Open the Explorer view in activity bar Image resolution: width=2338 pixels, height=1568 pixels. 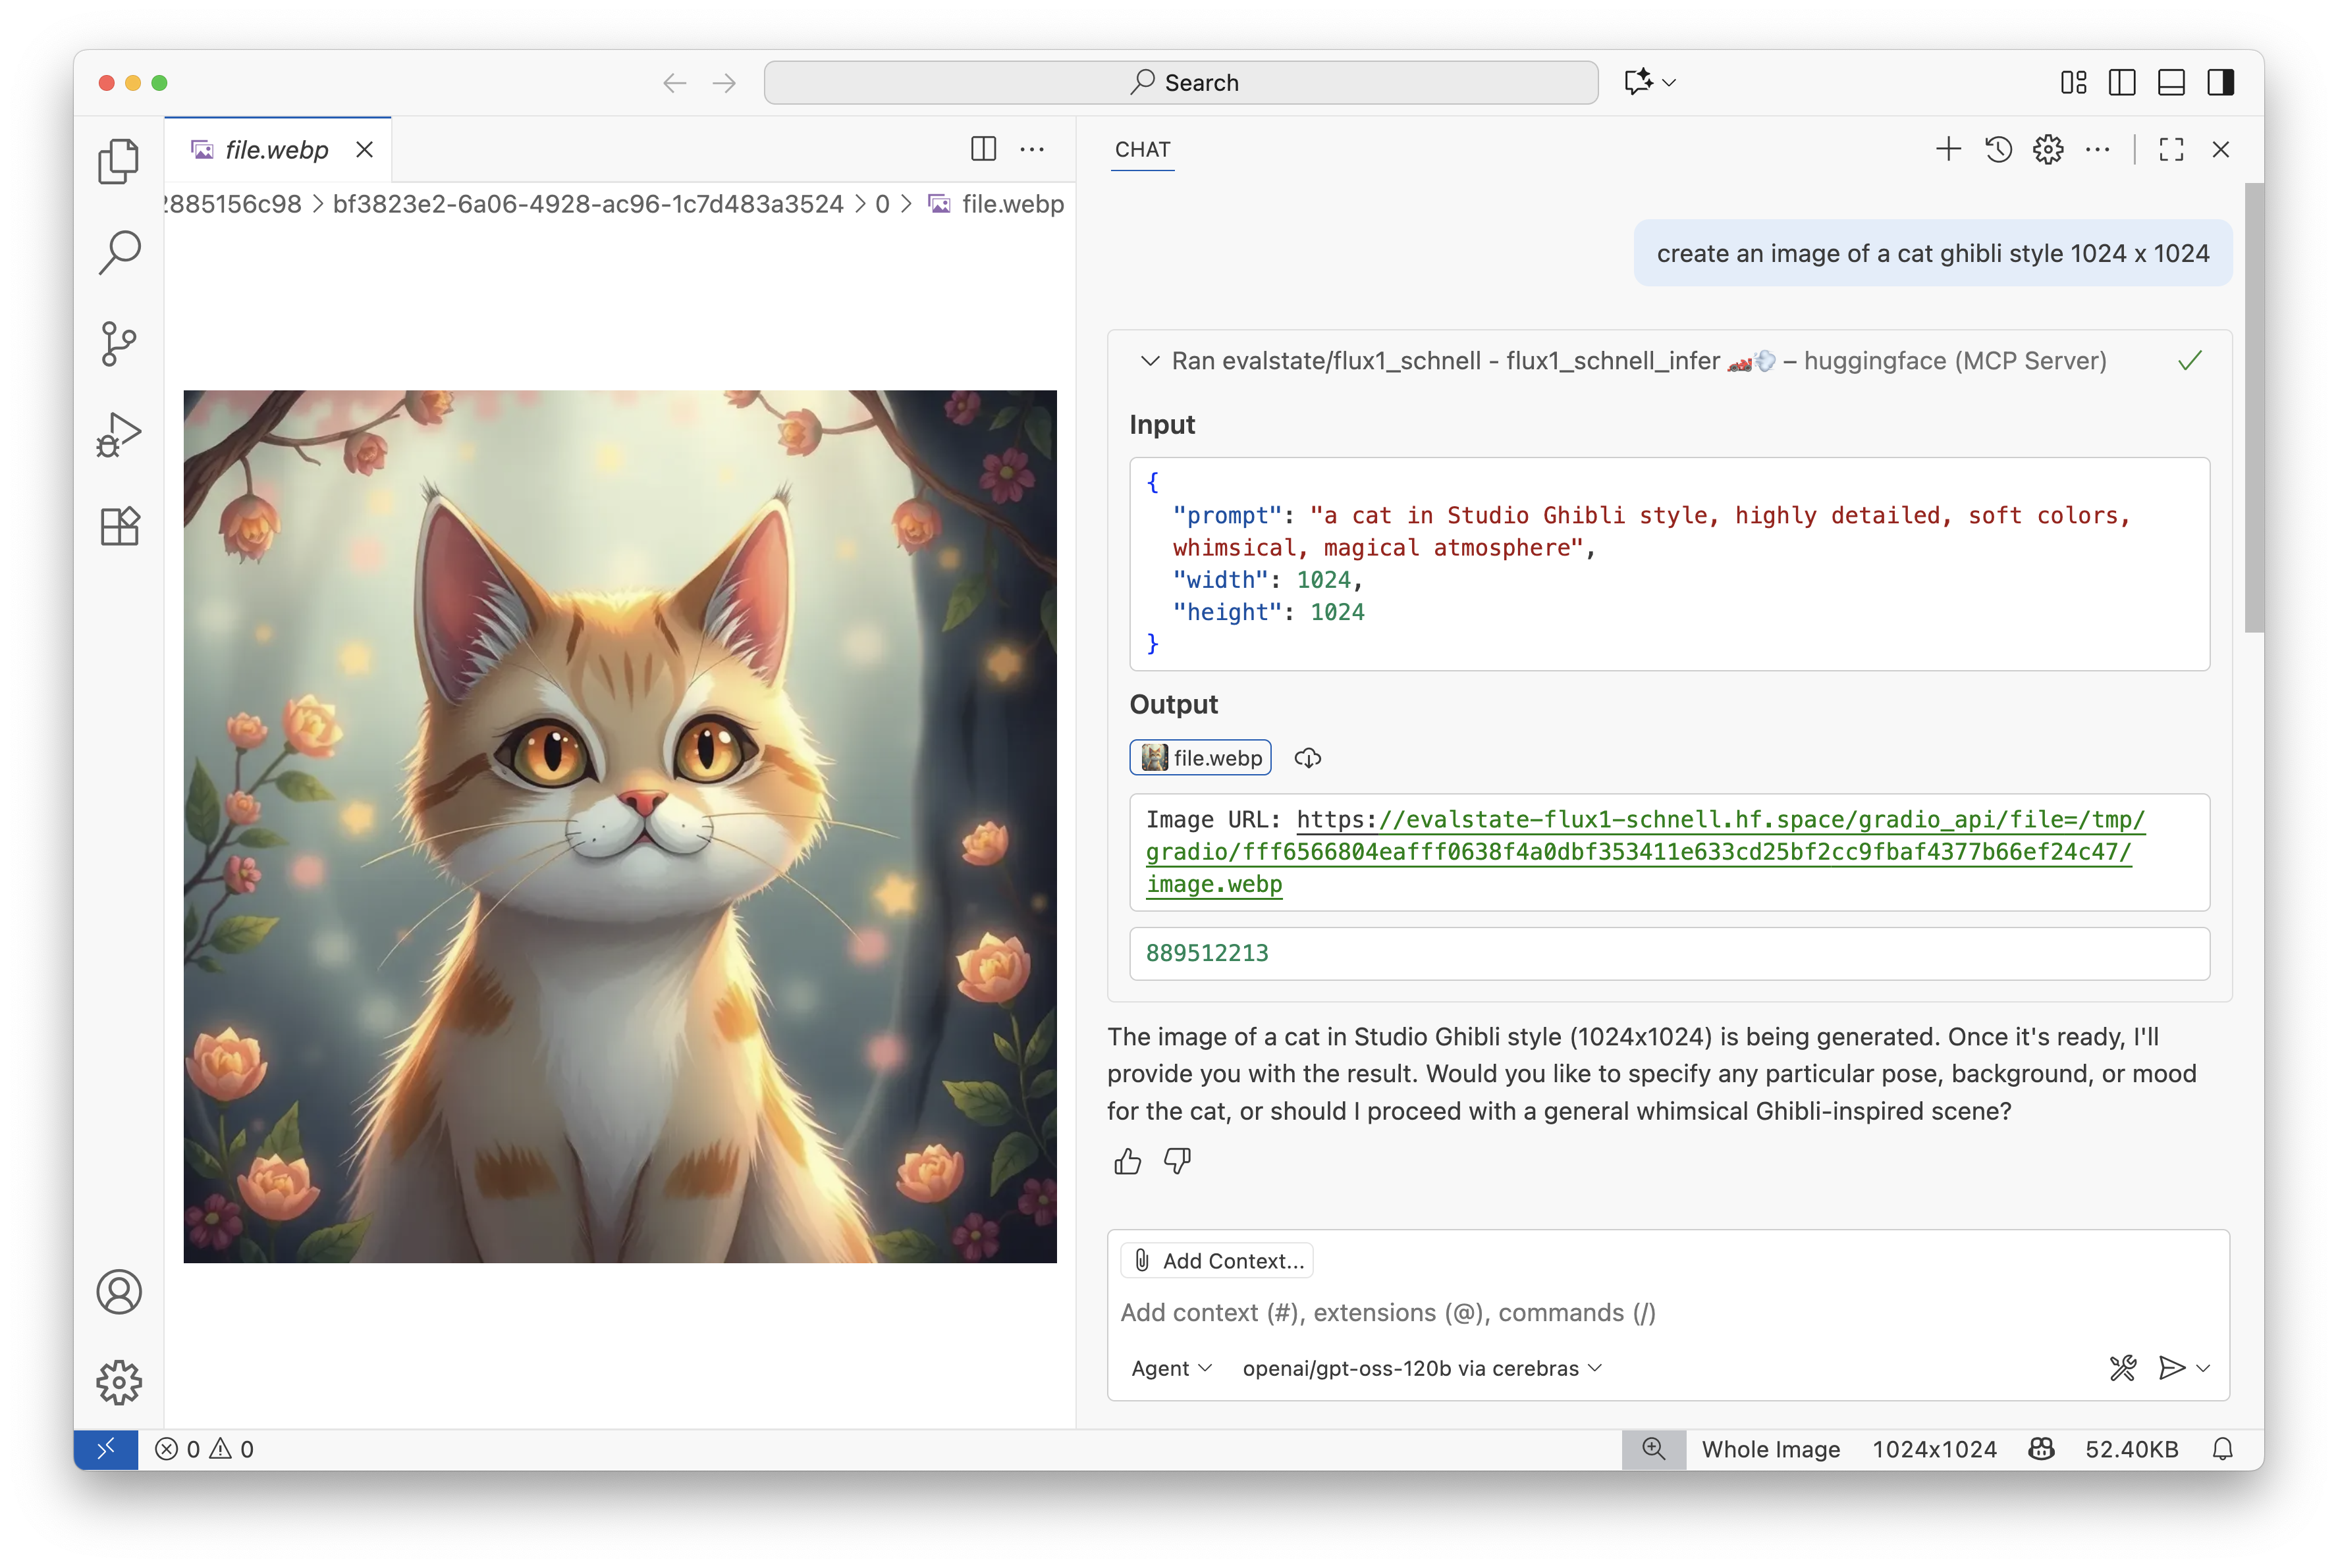coord(119,161)
